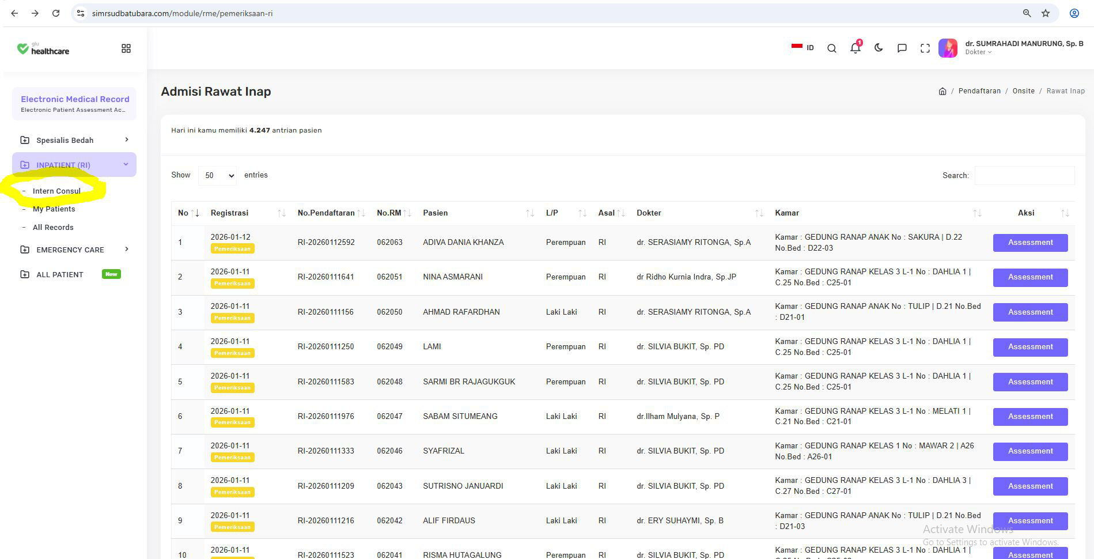
Task: Expand the Spesialis Bedah menu
Action: coord(74,140)
